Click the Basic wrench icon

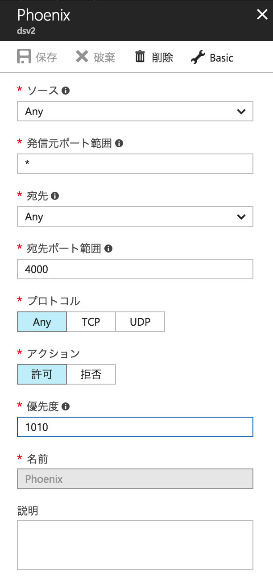198,57
